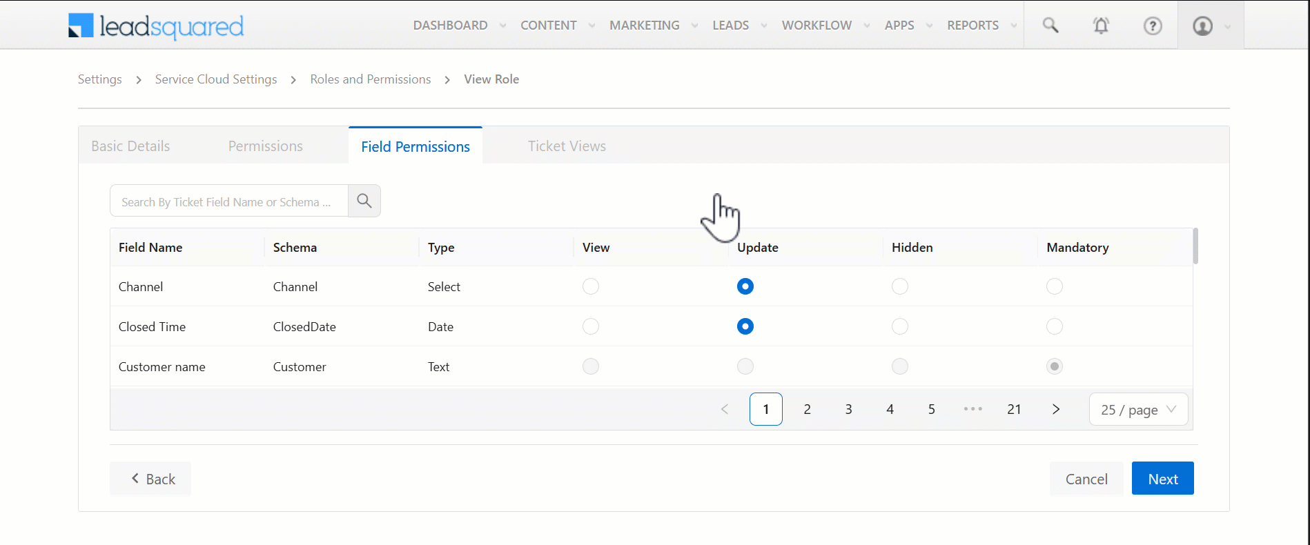Select current page 1 button
1310x545 pixels.
pos(766,409)
